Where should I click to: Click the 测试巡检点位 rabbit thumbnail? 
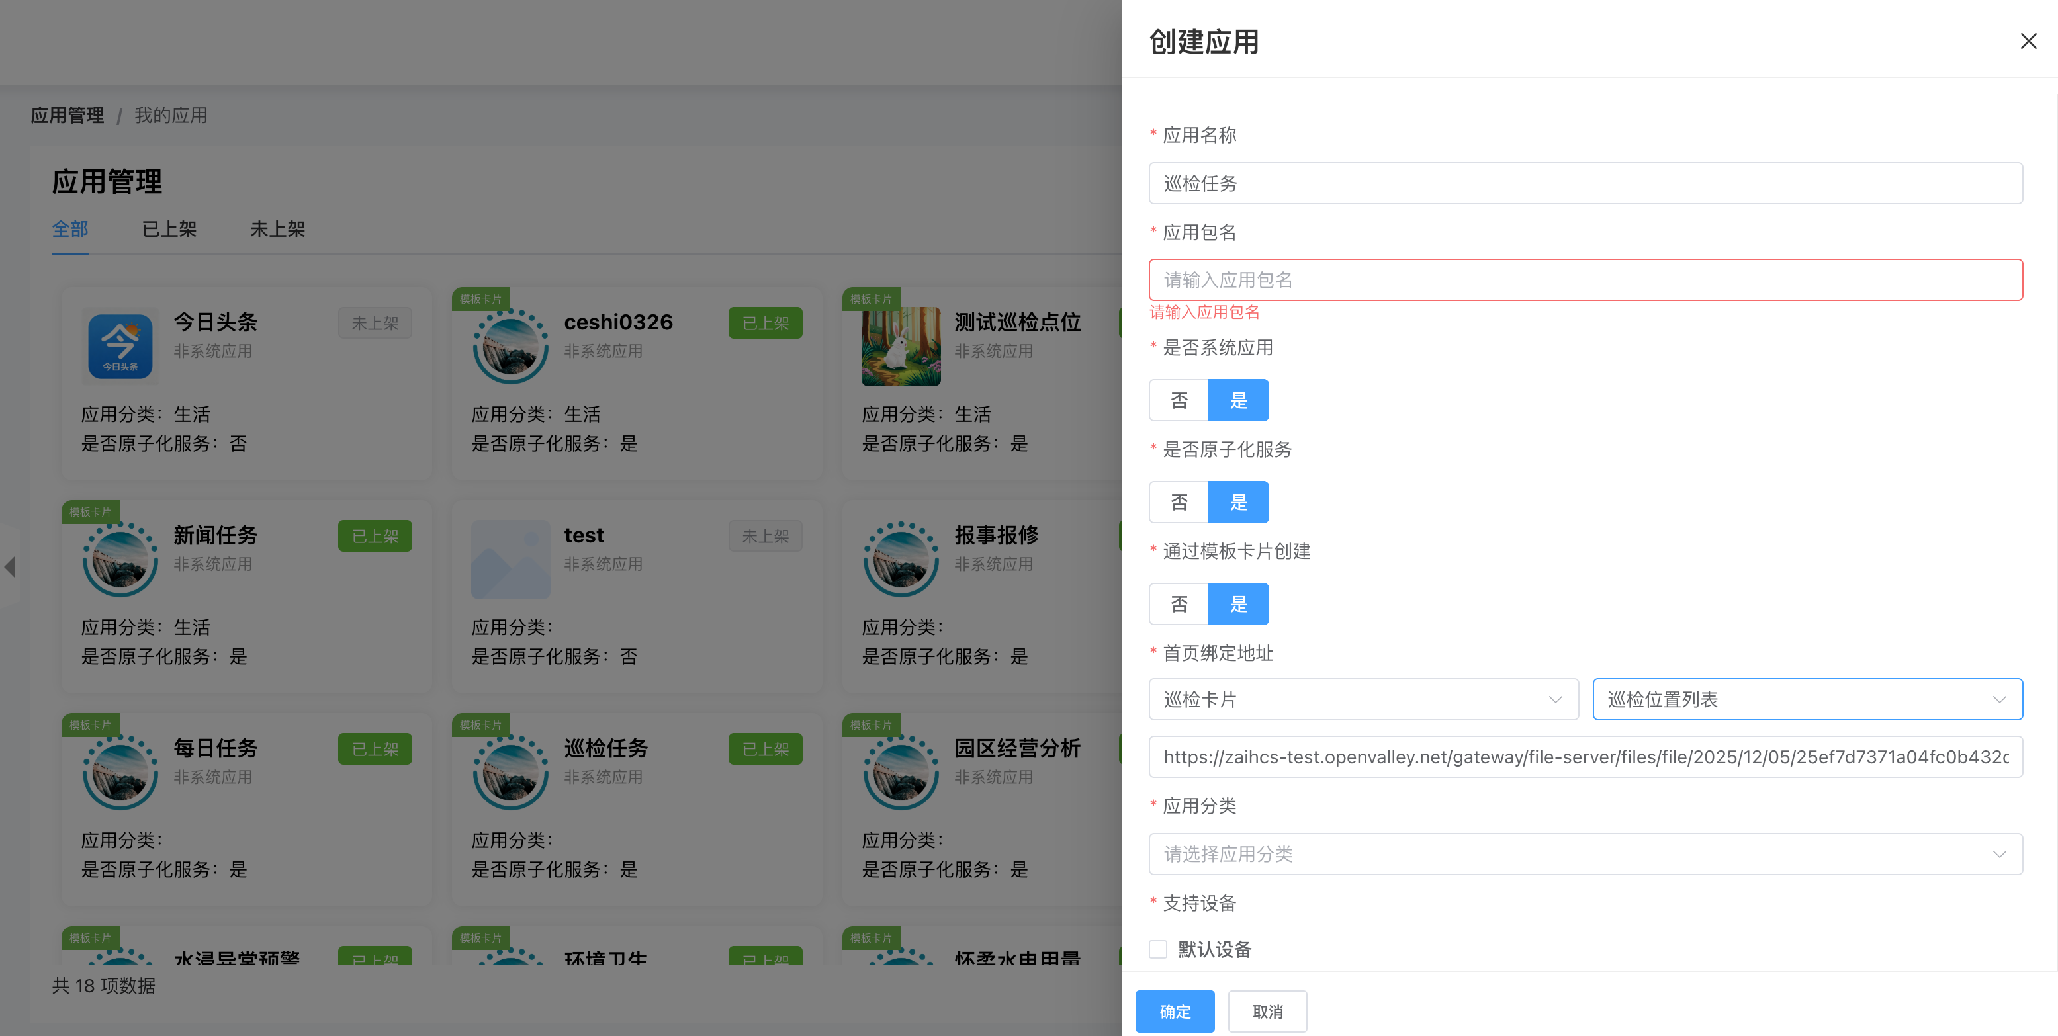pyautogui.click(x=901, y=346)
